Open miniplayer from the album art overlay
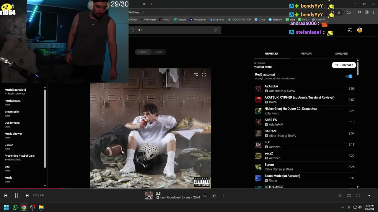Screen dimensions: 378x212 click(196, 75)
